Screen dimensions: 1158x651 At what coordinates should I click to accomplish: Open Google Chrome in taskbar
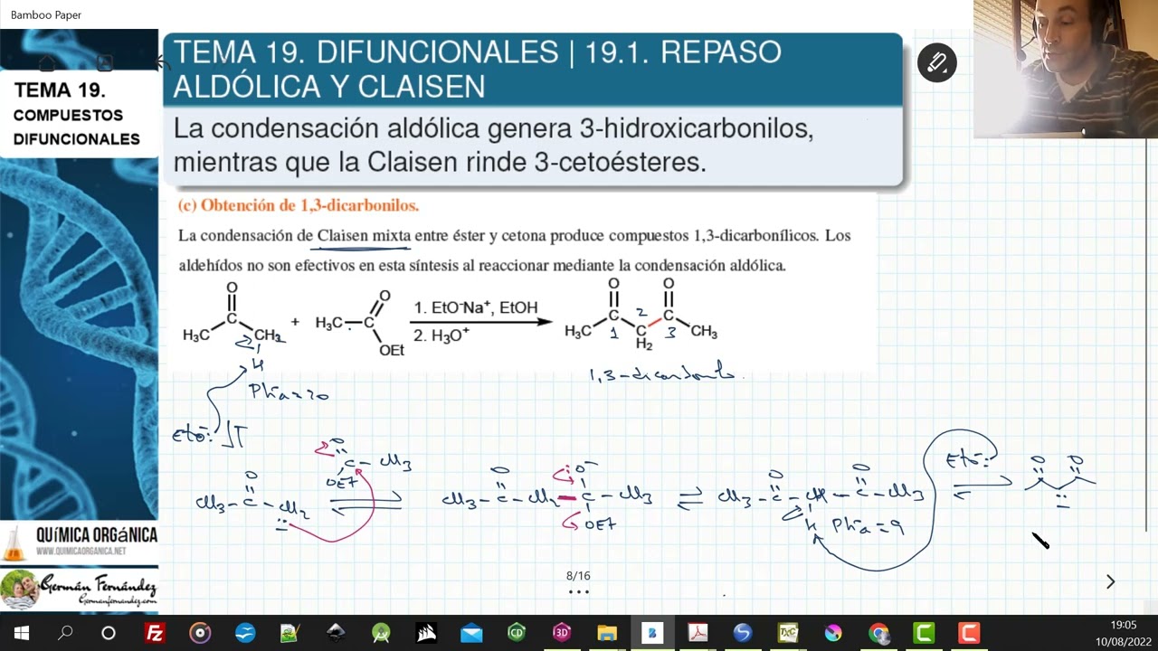(x=878, y=633)
